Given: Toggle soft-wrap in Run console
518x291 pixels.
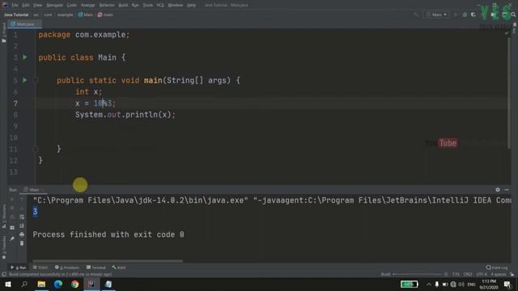Looking at the screenshot, I should [x=22, y=217].
